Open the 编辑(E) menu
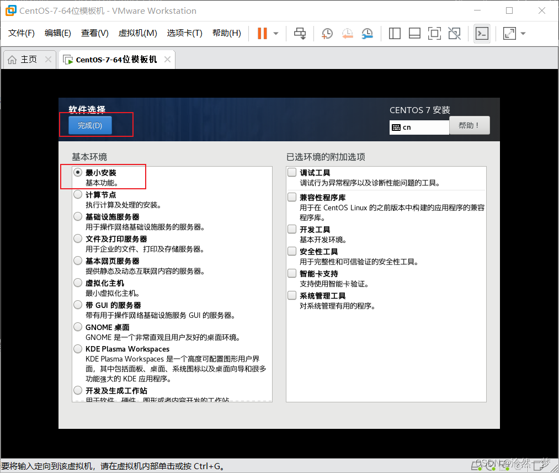Screen dimensions: 559x473 pyautogui.click(x=58, y=33)
